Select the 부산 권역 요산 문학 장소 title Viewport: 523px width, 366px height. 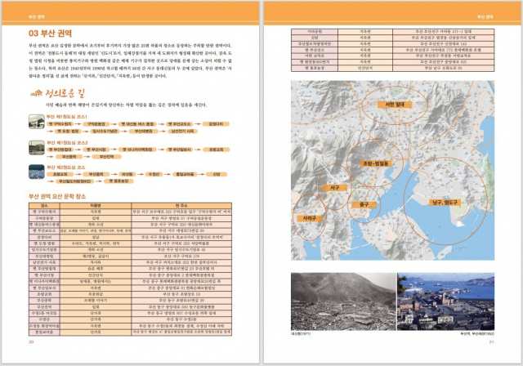(x=65, y=195)
